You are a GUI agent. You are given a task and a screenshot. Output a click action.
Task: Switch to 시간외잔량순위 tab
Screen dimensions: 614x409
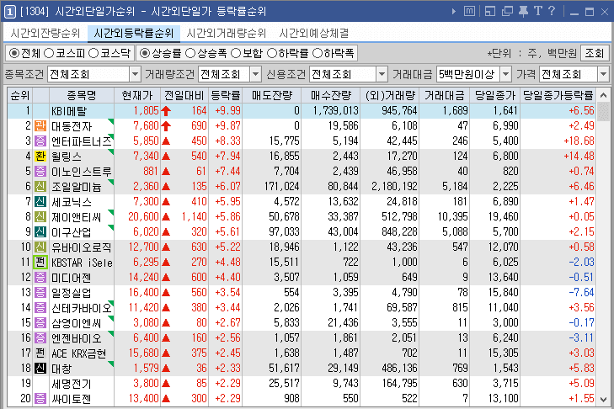pyautogui.click(x=45, y=34)
